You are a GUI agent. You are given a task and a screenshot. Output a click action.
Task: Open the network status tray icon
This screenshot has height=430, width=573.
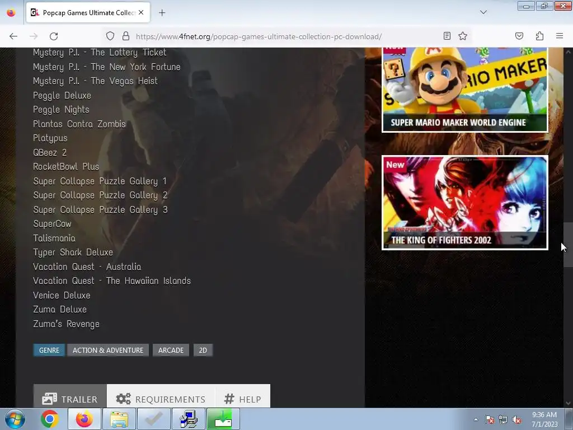[x=503, y=420]
